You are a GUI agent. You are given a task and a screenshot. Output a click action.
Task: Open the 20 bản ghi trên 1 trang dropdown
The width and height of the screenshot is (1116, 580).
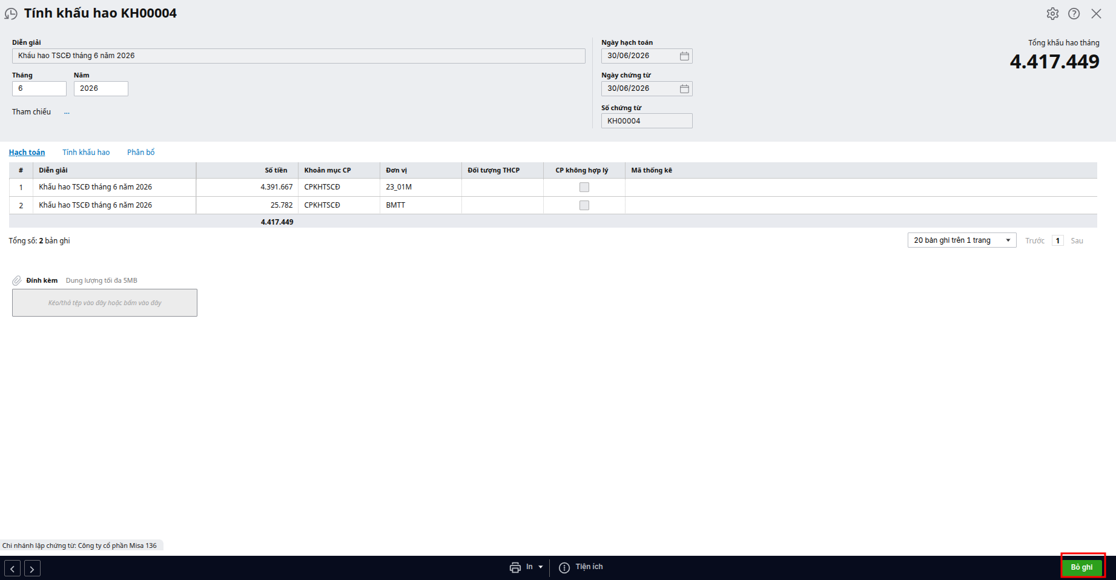tap(962, 240)
